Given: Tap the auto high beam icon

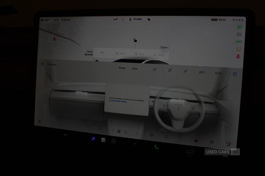Looking at the screenshot, I should point(239,34).
